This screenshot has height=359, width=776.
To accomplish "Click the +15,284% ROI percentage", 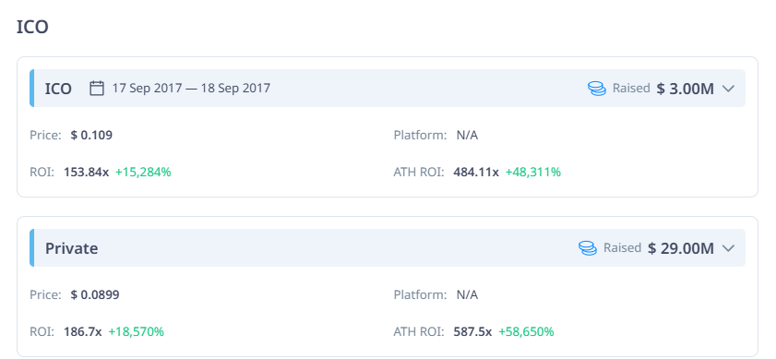I will click(x=143, y=173).
